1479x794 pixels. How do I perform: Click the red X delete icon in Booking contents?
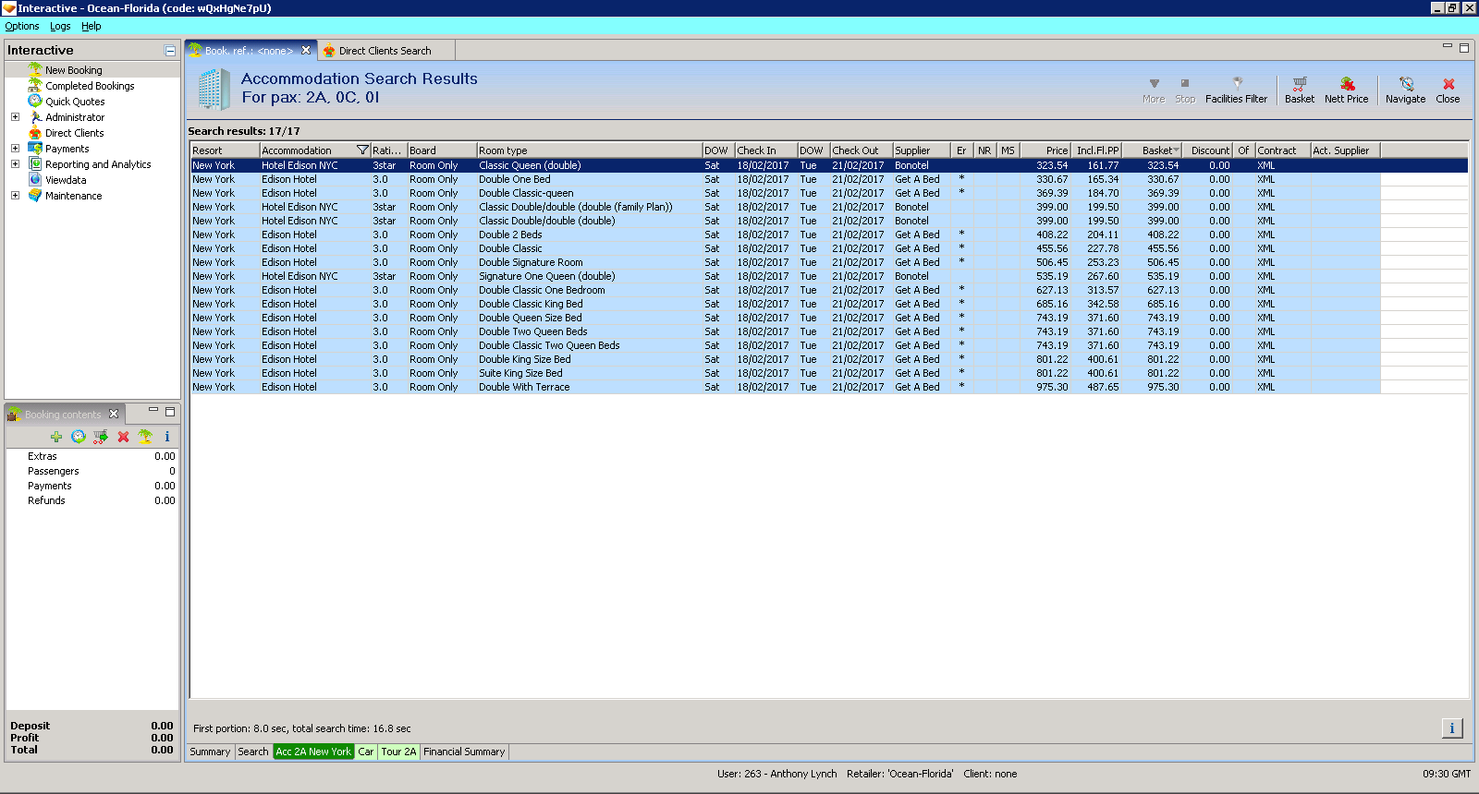tap(123, 437)
